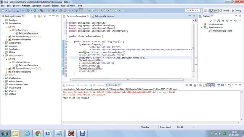
Task: Click the New file wizard icon
Action: coord(3,10)
